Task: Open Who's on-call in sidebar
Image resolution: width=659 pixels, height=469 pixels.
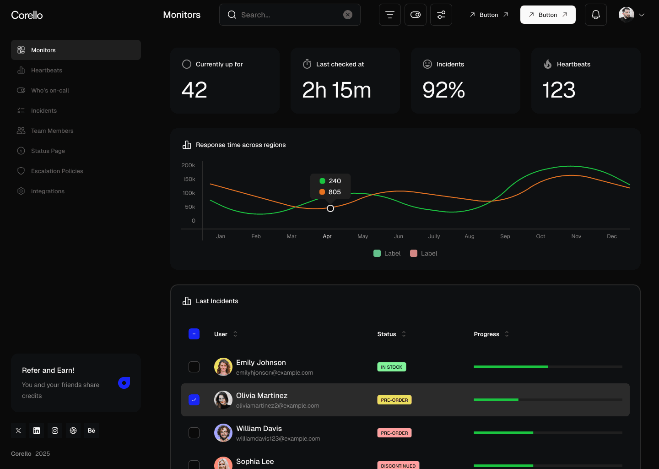Action: [x=76, y=90]
